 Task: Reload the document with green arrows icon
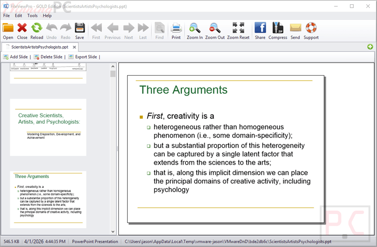(x=36, y=28)
